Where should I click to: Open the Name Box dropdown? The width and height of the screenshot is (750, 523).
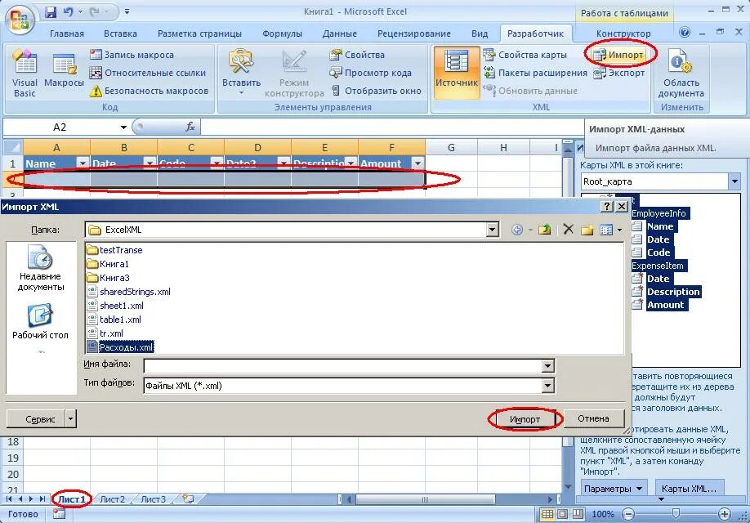click(123, 127)
